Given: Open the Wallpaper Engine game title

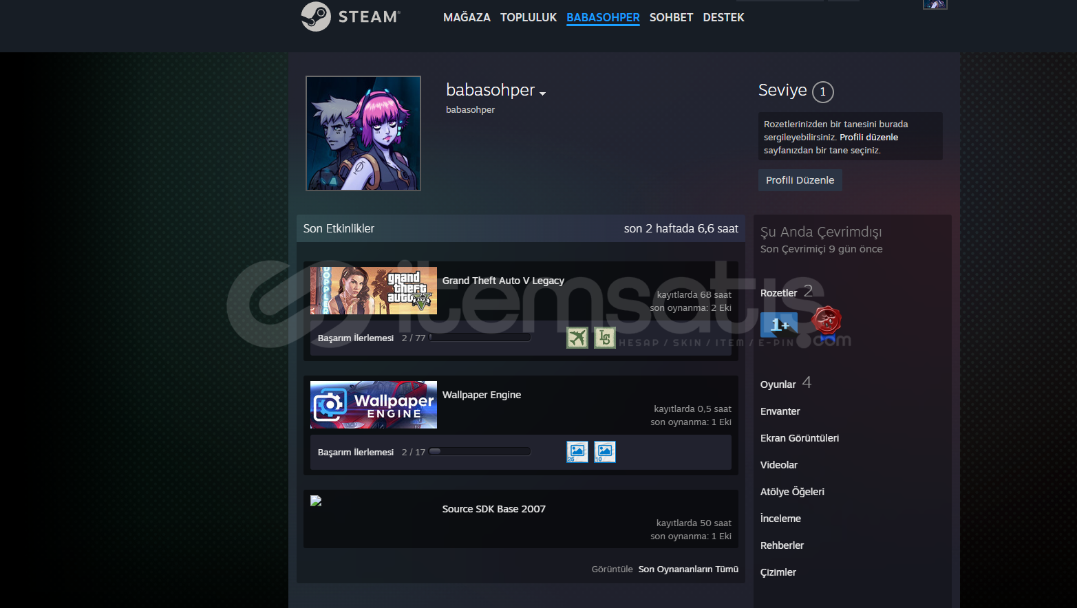Looking at the screenshot, I should click(482, 395).
